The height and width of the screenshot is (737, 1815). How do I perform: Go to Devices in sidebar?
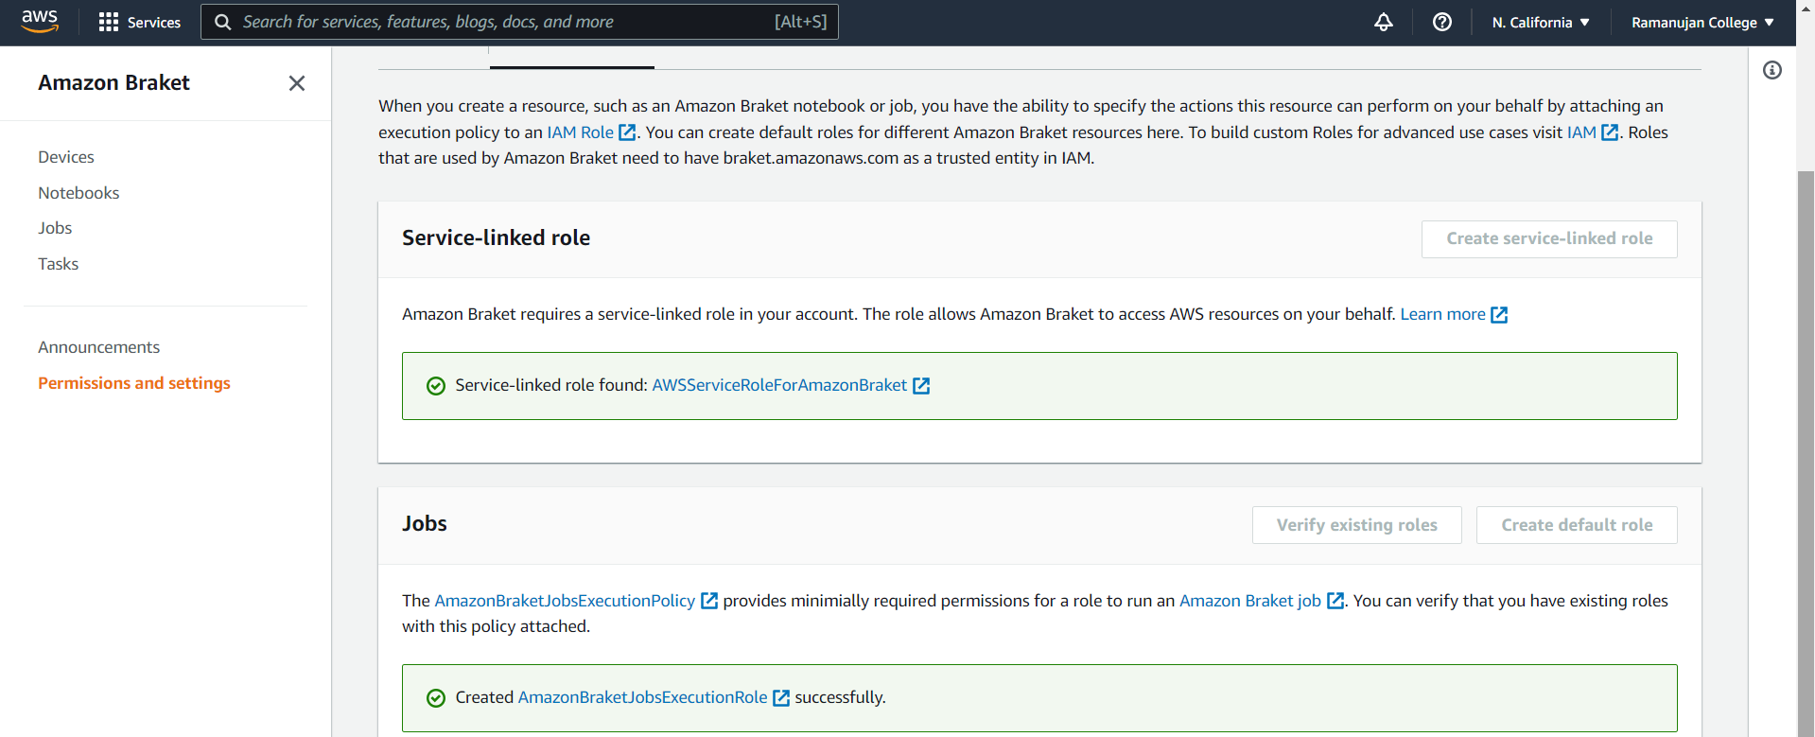point(66,157)
